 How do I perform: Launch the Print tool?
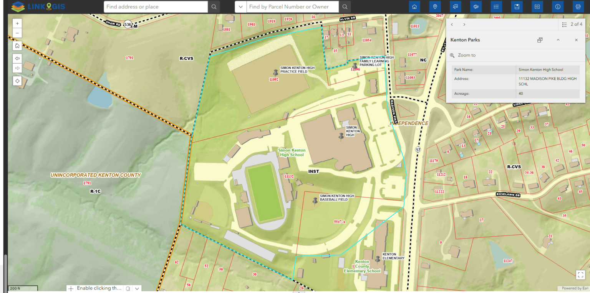tap(578, 7)
